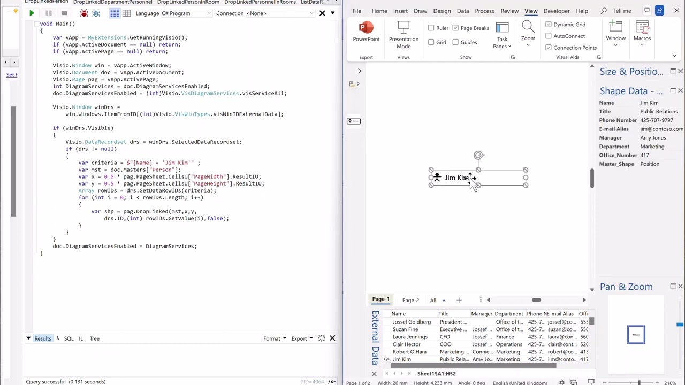
Task: Open the Developer ribbon tab
Action: coord(557,11)
